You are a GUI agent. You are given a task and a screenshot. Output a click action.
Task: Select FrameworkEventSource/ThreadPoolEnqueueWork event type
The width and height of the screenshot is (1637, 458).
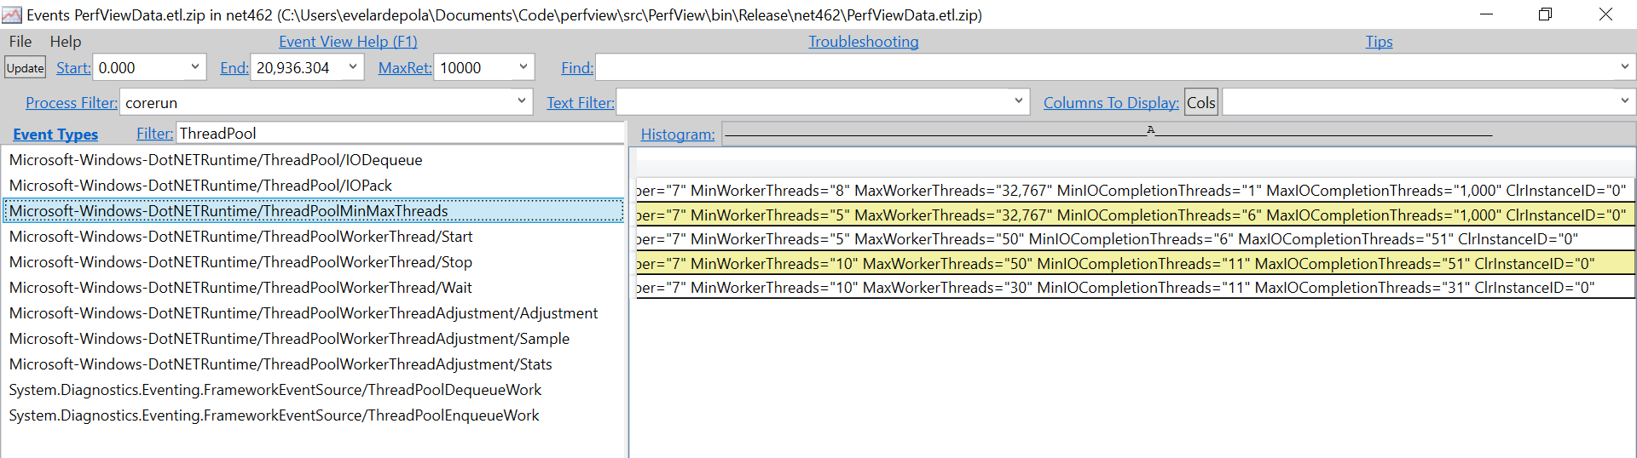coord(274,415)
